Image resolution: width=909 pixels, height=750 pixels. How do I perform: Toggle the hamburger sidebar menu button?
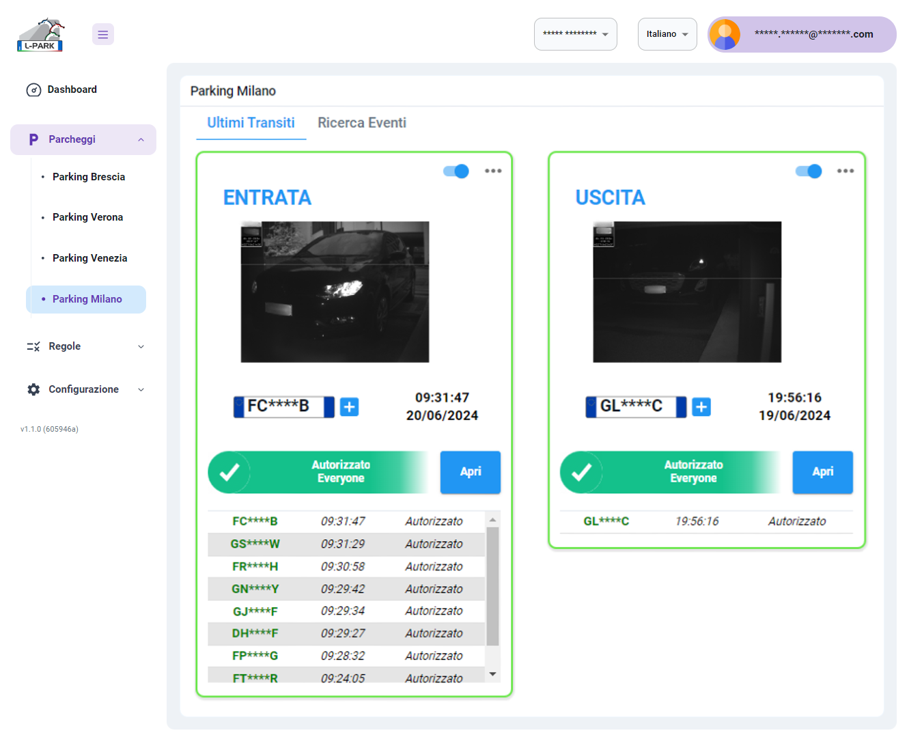pyautogui.click(x=103, y=34)
